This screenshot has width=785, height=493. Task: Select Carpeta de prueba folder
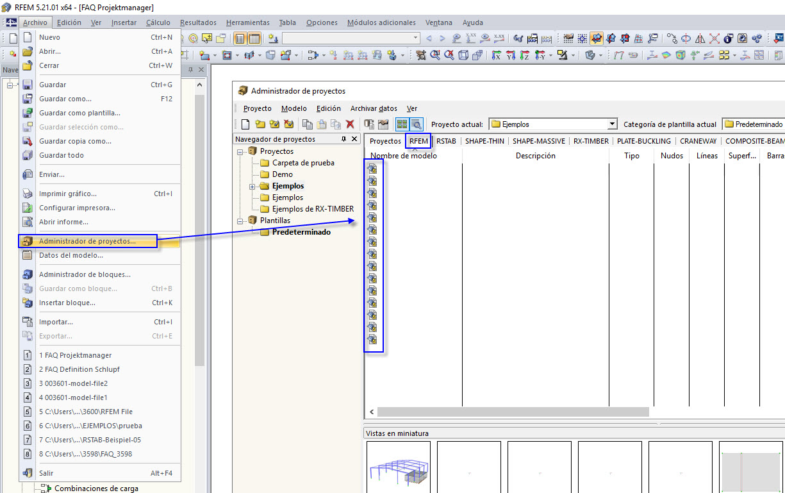(303, 163)
